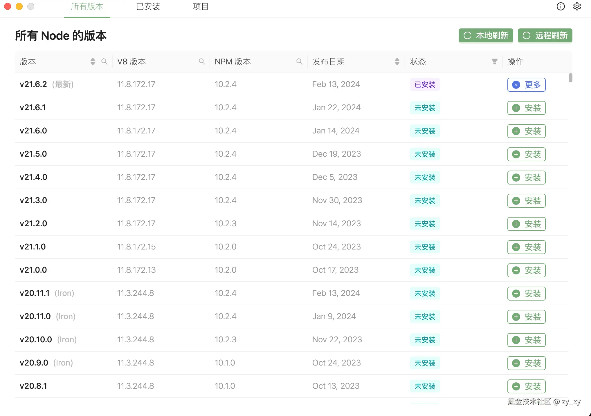Switch to the 已安装 tab
Viewport: 591px width, 416px height.
point(148,6)
